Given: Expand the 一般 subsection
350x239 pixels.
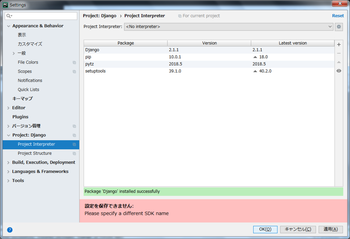Looking at the screenshot, I should click(14, 53).
